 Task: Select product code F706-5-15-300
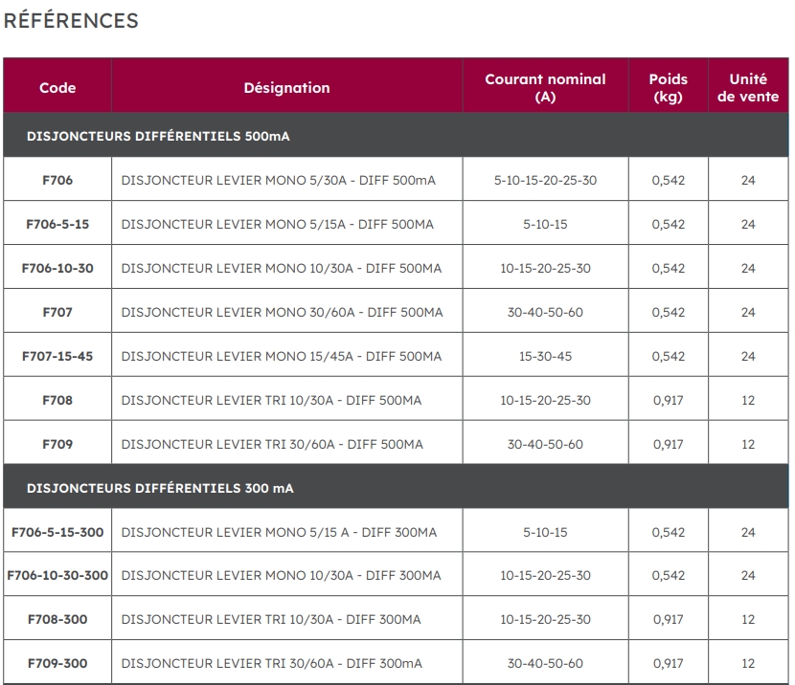coord(57,532)
